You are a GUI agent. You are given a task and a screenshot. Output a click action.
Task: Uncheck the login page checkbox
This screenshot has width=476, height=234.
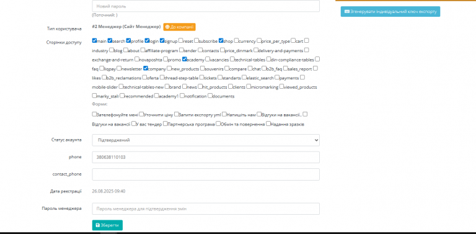(148, 40)
